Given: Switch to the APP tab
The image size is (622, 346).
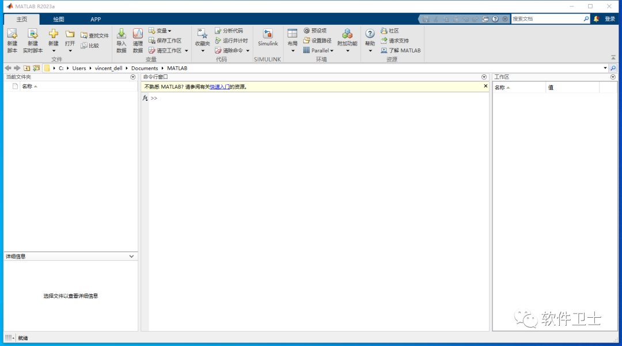Looking at the screenshot, I should pyautogui.click(x=96, y=19).
